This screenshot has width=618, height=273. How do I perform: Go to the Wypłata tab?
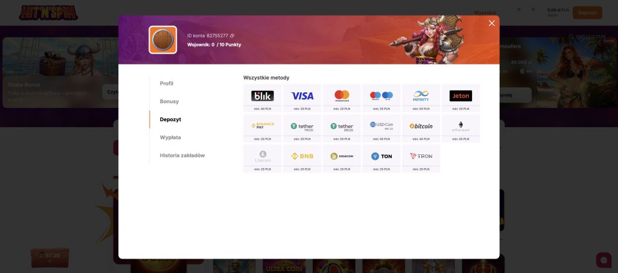(170, 137)
